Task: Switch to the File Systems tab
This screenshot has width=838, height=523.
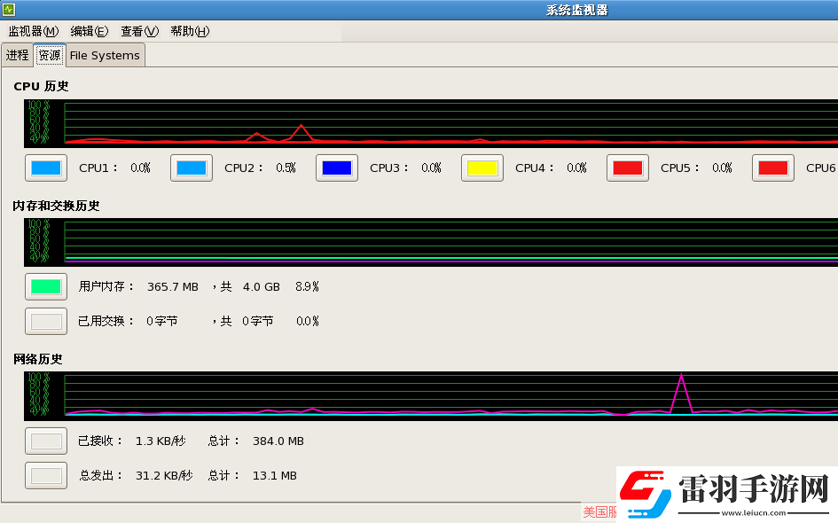Action: (x=104, y=54)
